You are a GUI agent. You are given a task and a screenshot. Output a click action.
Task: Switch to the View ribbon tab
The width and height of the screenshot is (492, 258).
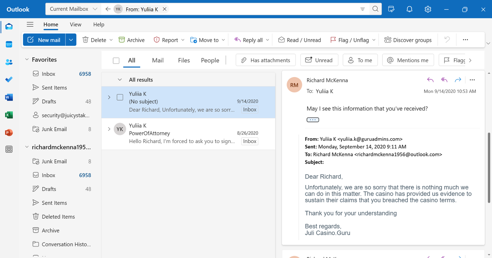coord(75,25)
